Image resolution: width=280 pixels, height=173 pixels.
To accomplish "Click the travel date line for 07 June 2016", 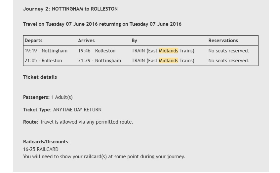I will tap(102, 24).
